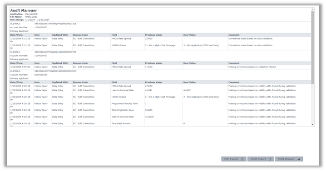The width and height of the screenshot is (326, 171).
Task: Click the report's vertical scrollbar thumb
Action: coord(312,48)
